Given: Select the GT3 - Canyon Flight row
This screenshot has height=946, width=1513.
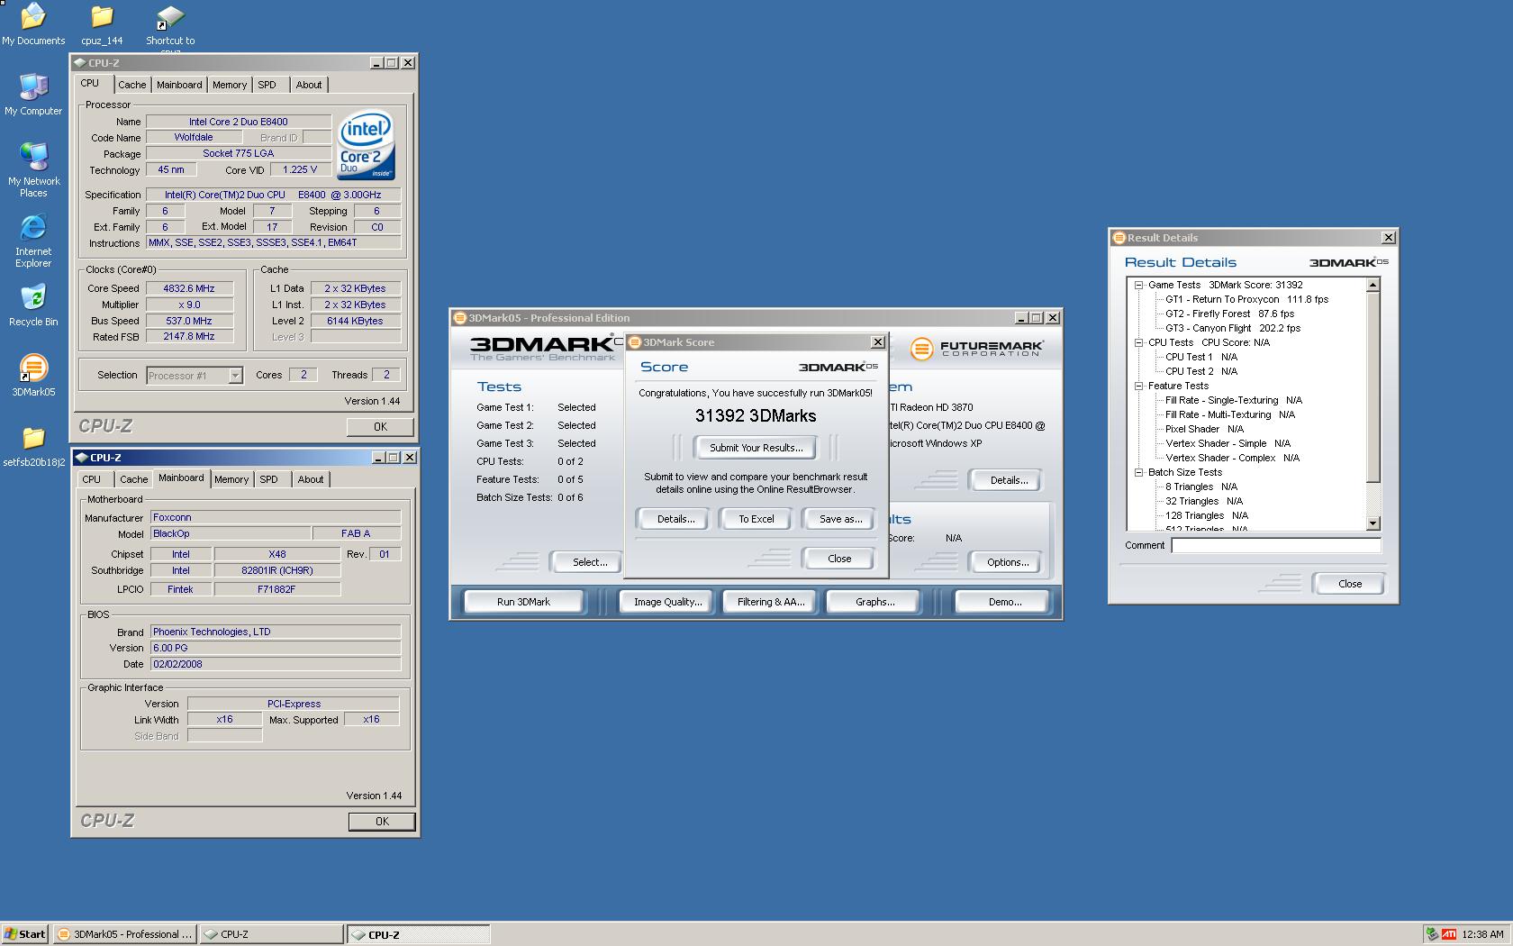Looking at the screenshot, I should tap(1233, 328).
